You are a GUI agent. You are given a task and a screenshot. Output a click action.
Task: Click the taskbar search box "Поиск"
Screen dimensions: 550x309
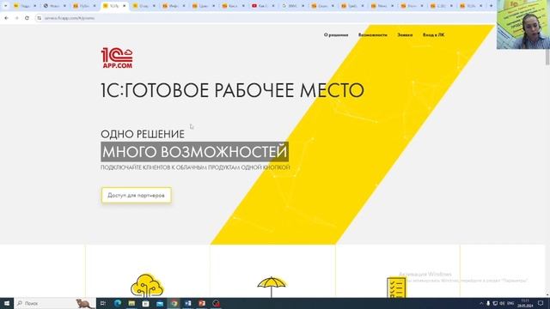coord(55,303)
